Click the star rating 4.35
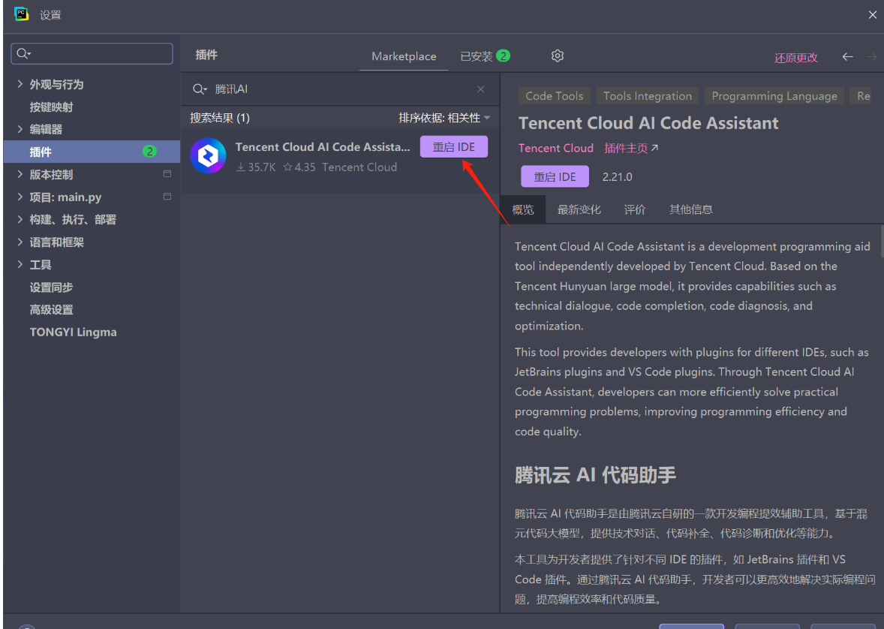Image resolution: width=884 pixels, height=629 pixels. coord(299,167)
